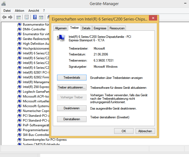
Task: Select Stammkomplex für PCI-Express entry
Action: pos(45,140)
